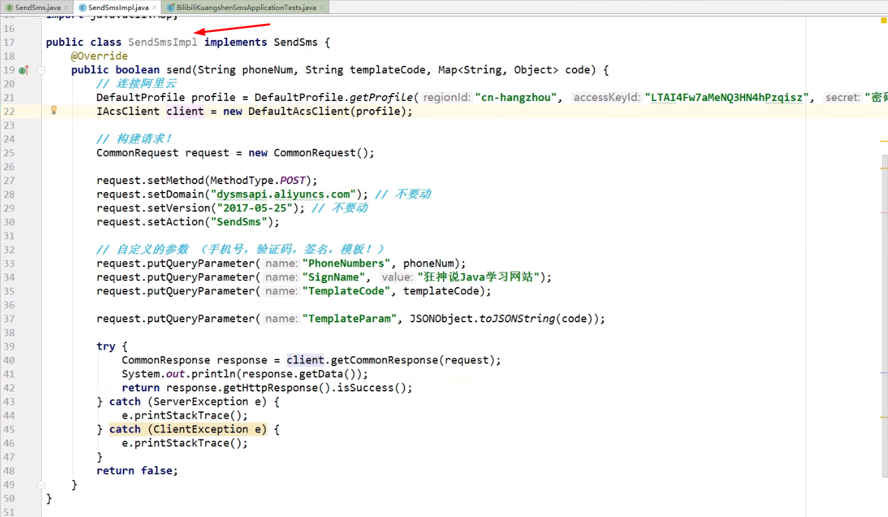Click the @Override annotation
888x517 pixels.
(x=100, y=56)
